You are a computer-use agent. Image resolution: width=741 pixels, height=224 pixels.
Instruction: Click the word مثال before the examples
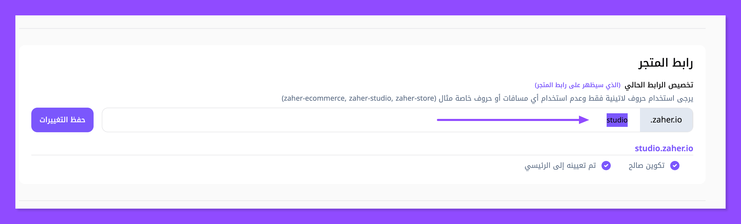[x=446, y=98]
